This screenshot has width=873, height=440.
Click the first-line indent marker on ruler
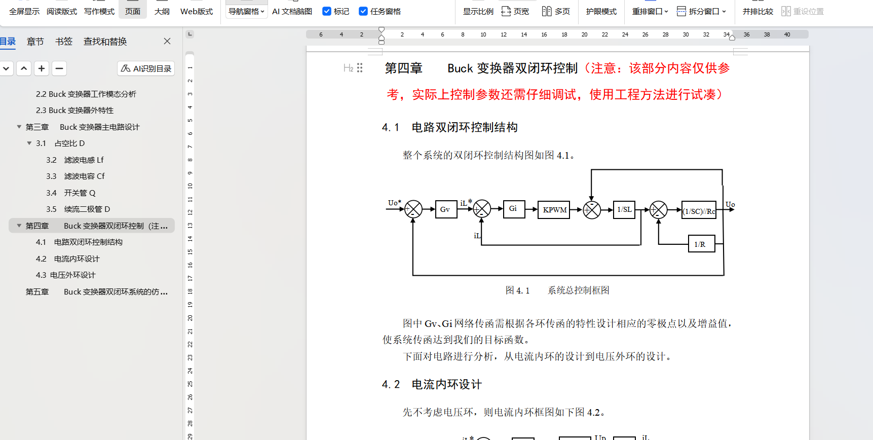click(382, 29)
